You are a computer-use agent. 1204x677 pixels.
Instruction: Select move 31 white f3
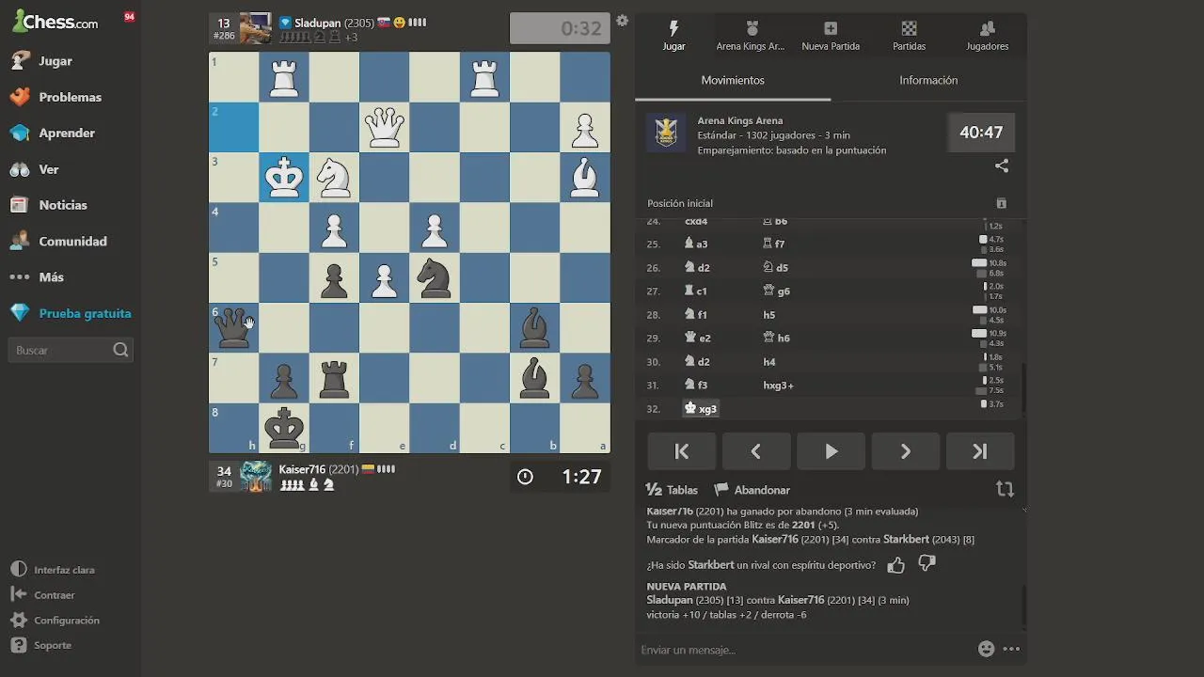pos(696,386)
